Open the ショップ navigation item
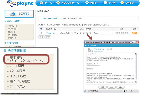The height and width of the screenshot is (95, 144). [127, 3]
